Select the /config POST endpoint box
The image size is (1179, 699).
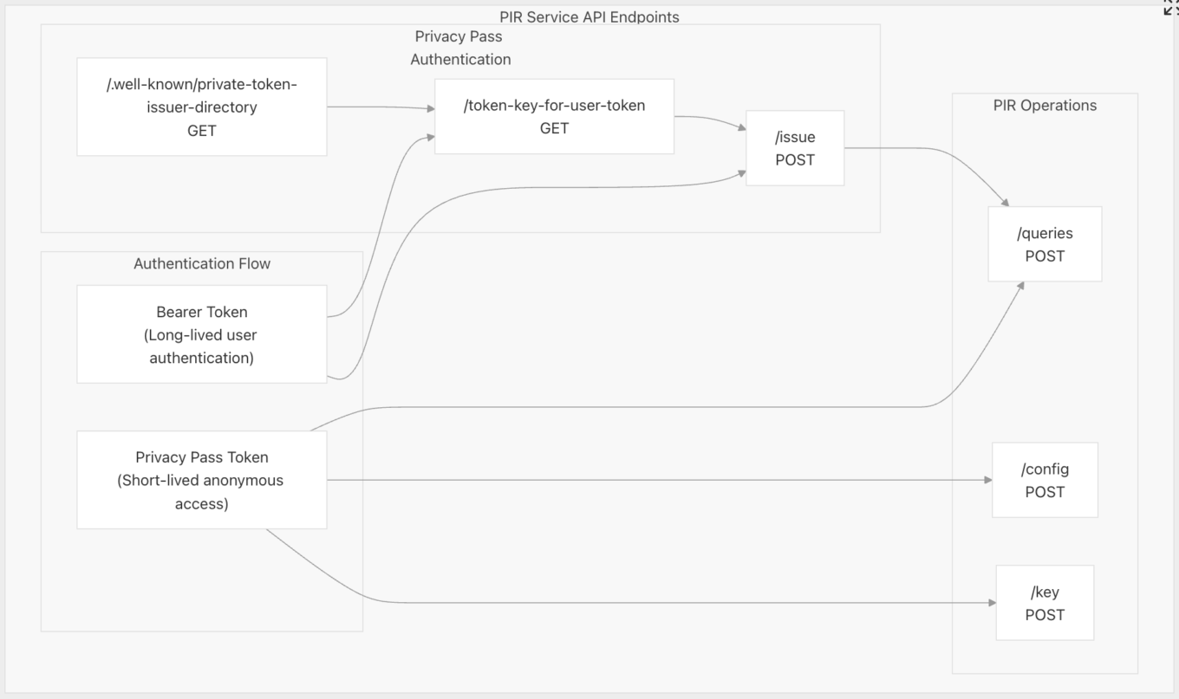pyautogui.click(x=1044, y=480)
